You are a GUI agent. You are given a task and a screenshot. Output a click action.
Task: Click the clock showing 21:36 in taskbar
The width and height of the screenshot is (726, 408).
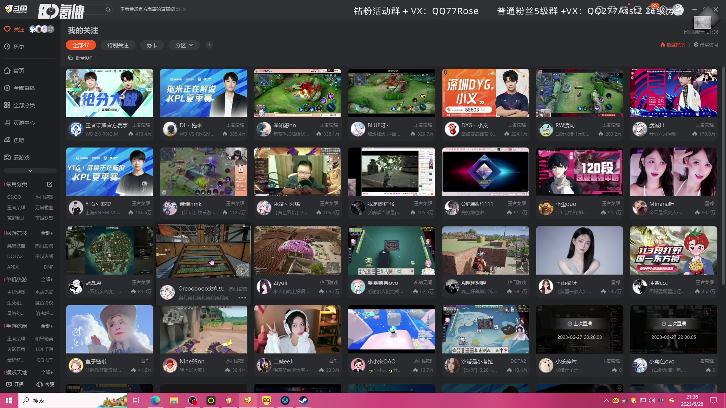point(692,397)
